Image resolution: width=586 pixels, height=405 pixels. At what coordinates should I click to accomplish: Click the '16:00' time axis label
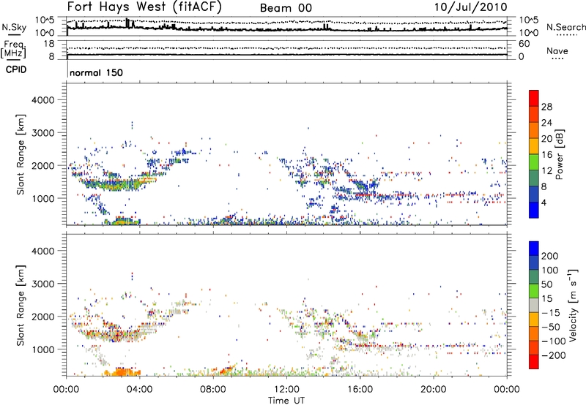(x=360, y=390)
